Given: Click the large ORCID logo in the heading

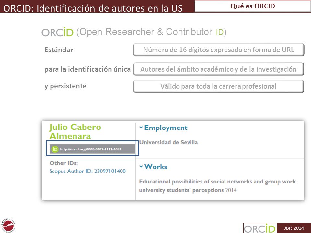Looking at the screenshot, I should [x=57, y=32].
